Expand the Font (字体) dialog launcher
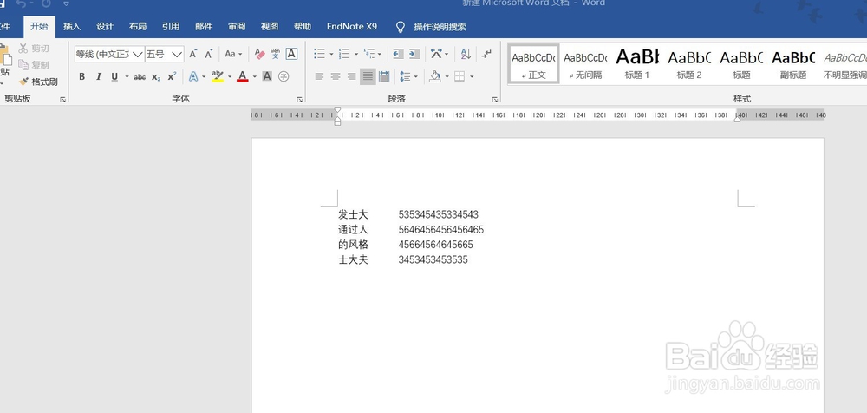Image resolution: width=867 pixels, height=413 pixels. (x=299, y=100)
